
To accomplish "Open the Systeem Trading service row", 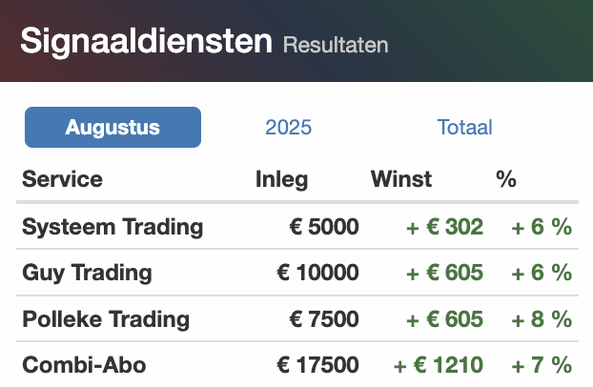I will [297, 227].
